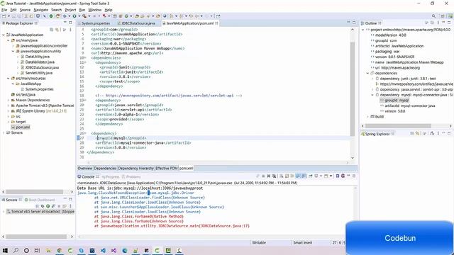Click the New file toolbar icon
The width and height of the screenshot is (454, 255).
click(4, 16)
